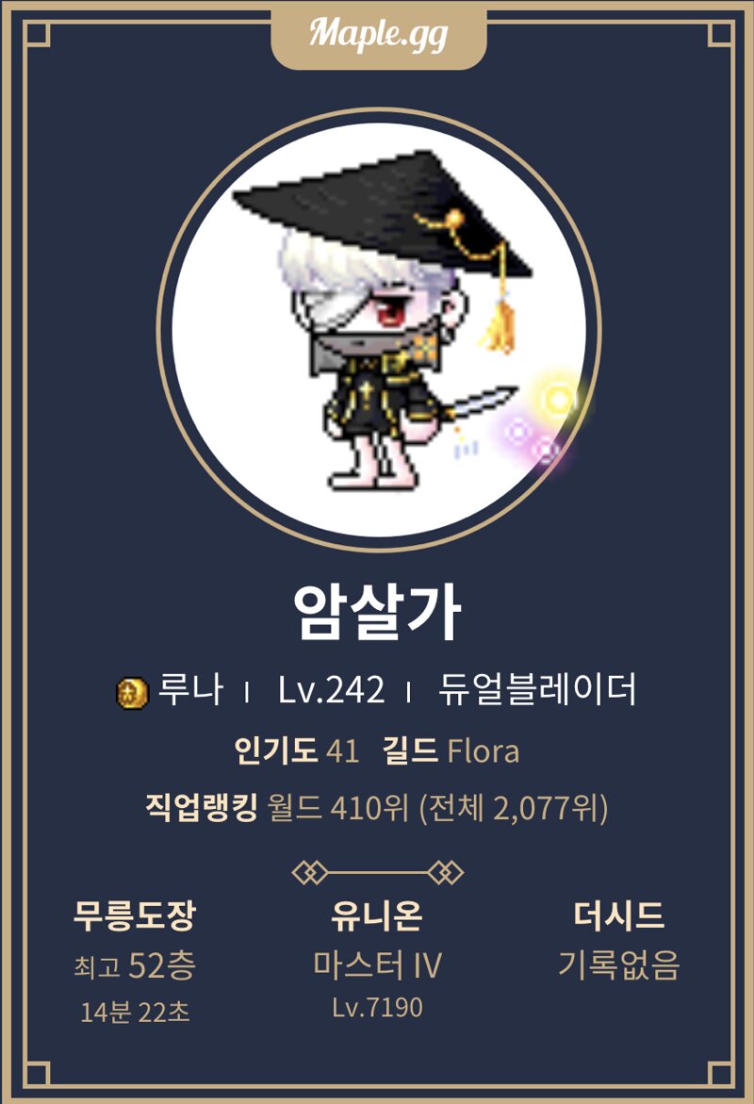This screenshot has width=754, height=1104.
Task: Select the 유니온 heading
Action: pos(377,915)
